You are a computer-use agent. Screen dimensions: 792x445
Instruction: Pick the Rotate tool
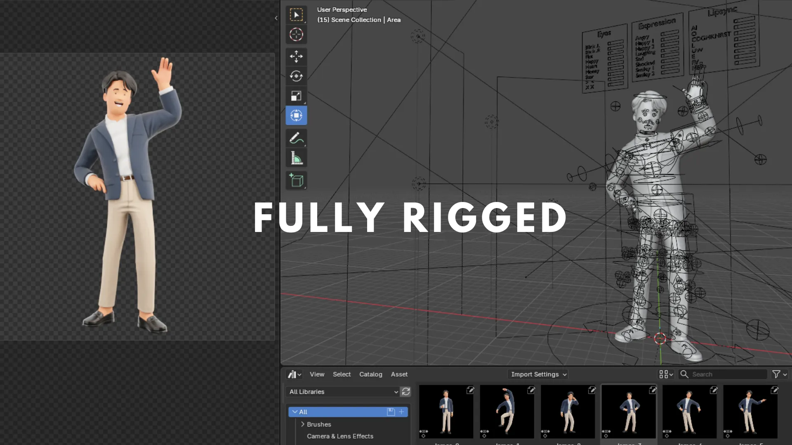[296, 76]
